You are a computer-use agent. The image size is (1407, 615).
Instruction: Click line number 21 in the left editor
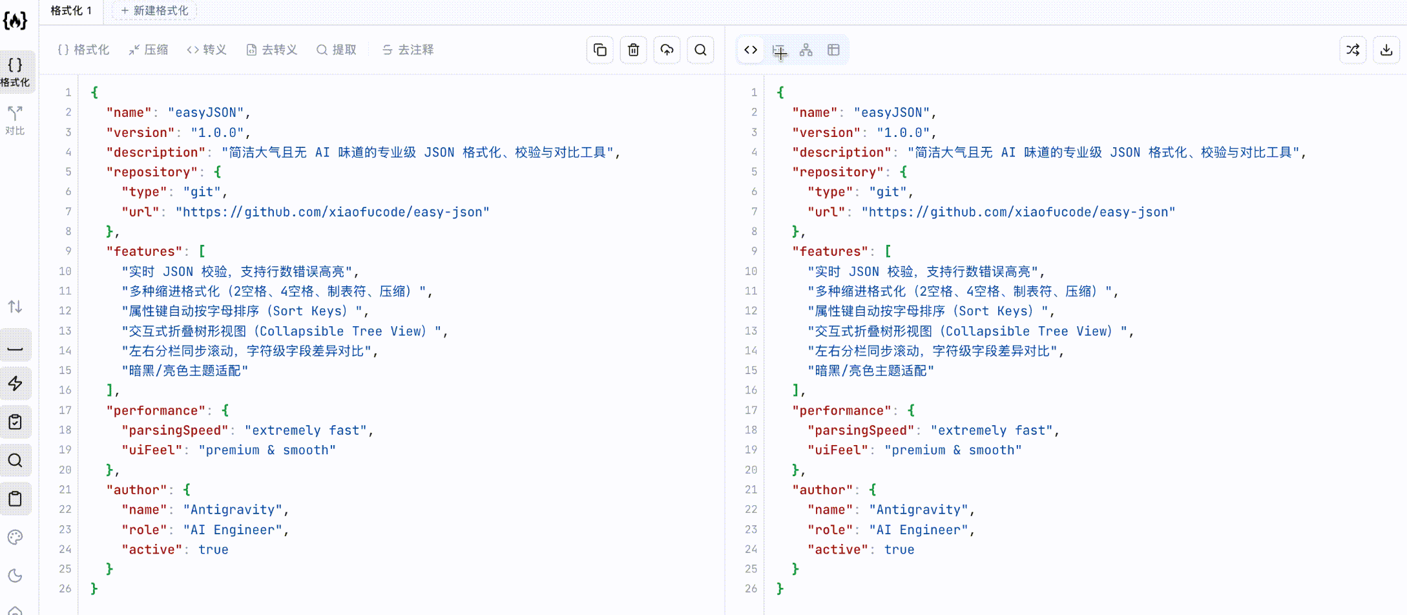65,490
